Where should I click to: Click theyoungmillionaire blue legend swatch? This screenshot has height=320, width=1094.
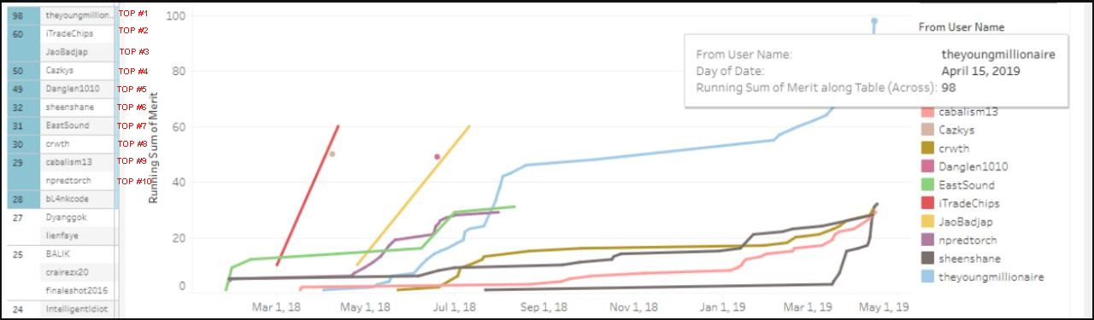click(926, 277)
